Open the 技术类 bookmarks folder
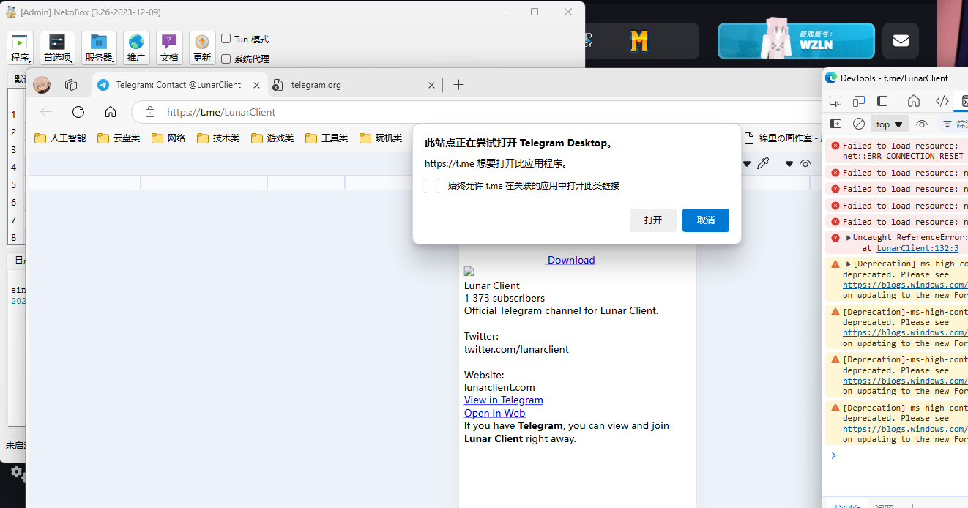The width and height of the screenshot is (968, 508). click(x=218, y=138)
